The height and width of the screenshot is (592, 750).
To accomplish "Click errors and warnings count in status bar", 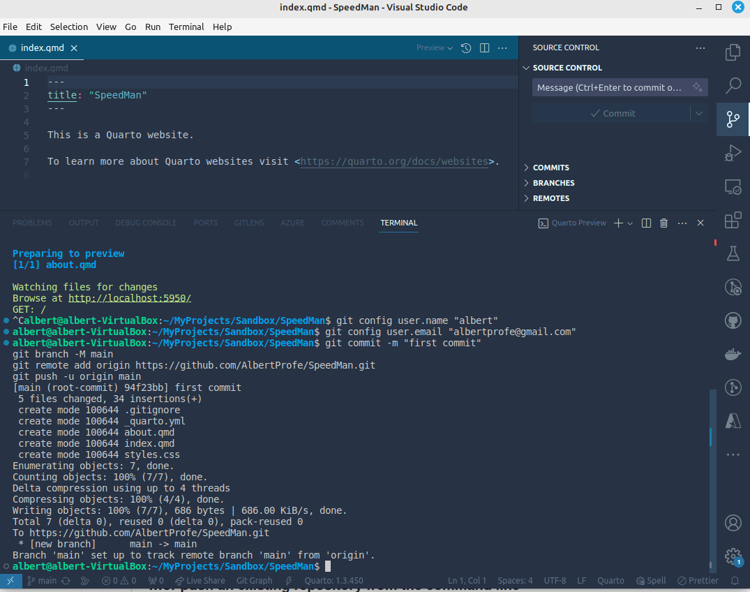I will click(x=119, y=581).
